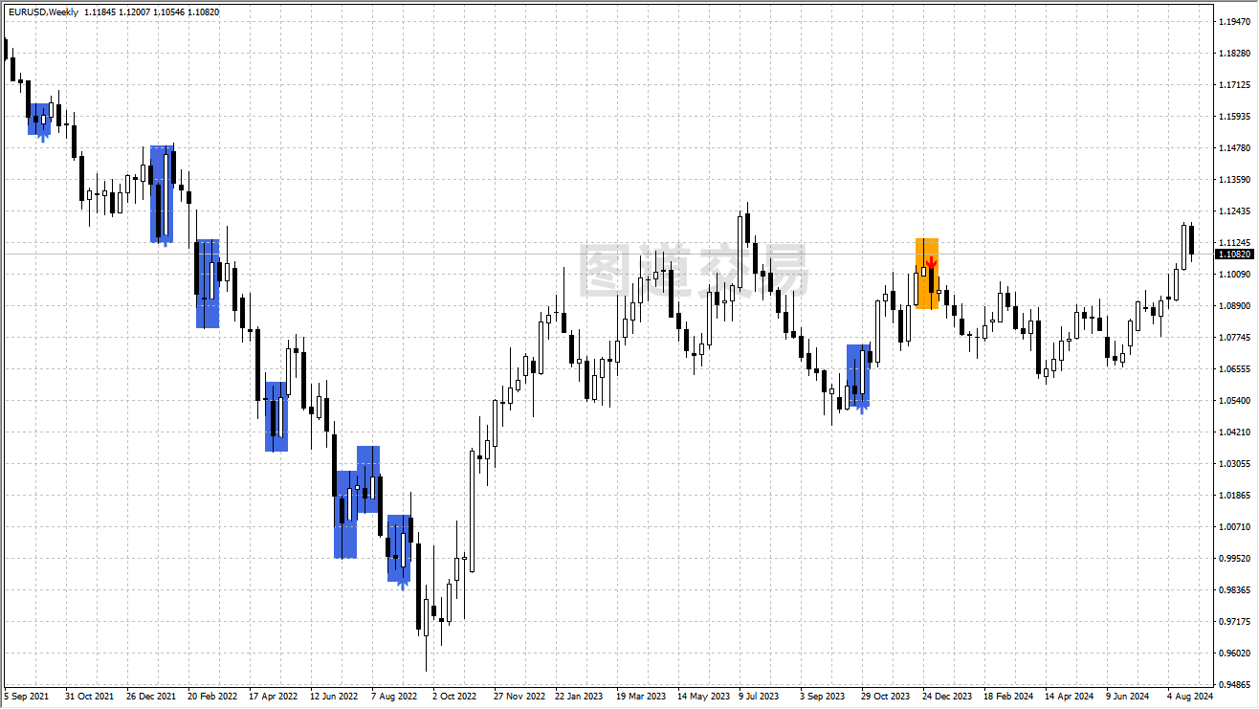Click the 1.19470 price scale label
Screen dimensions: 1259x709
pos(1233,22)
